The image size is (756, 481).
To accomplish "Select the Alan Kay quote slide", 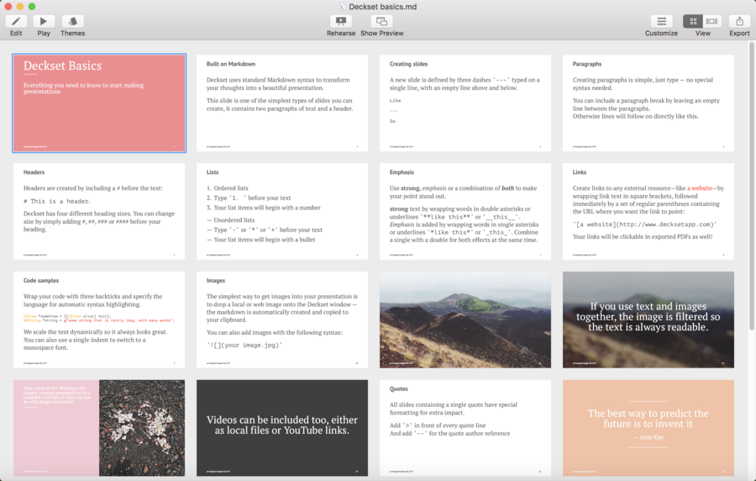I will pyautogui.click(x=648, y=428).
